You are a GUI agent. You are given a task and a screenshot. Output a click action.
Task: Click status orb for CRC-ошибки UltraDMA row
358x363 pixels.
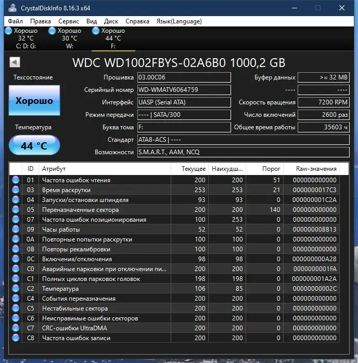tap(16, 328)
